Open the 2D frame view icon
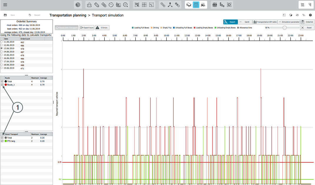Screen dimensions: 315x185 [x=284, y=15]
